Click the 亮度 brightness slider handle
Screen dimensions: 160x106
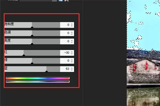(x=32, y=44)
